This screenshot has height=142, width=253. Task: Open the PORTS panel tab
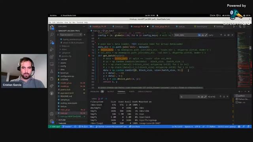pos(132,92)
